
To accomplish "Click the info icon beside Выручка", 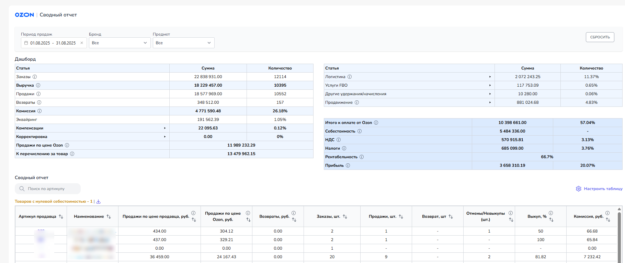I will (x=38, y=85).
